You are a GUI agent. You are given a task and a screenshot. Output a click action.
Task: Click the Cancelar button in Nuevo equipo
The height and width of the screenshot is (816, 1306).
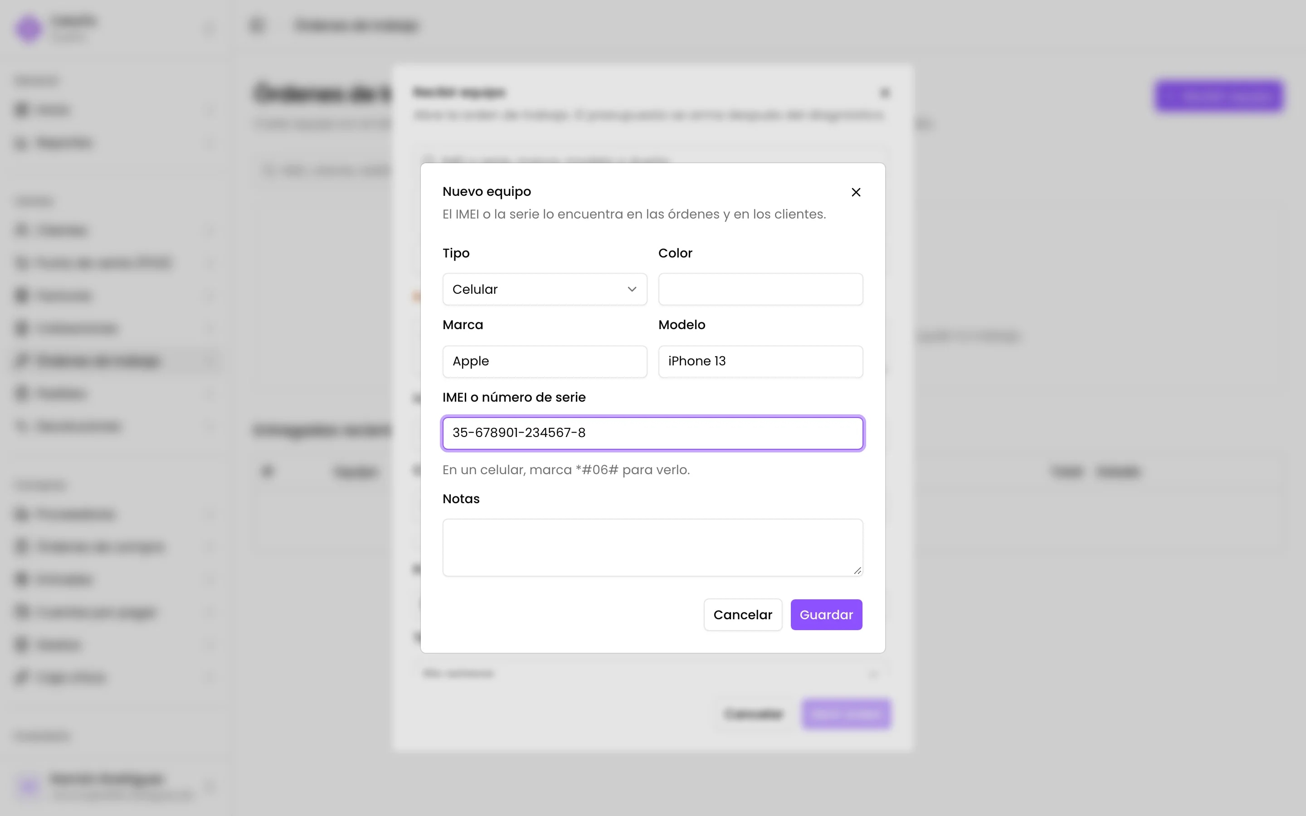click(743, 615)
